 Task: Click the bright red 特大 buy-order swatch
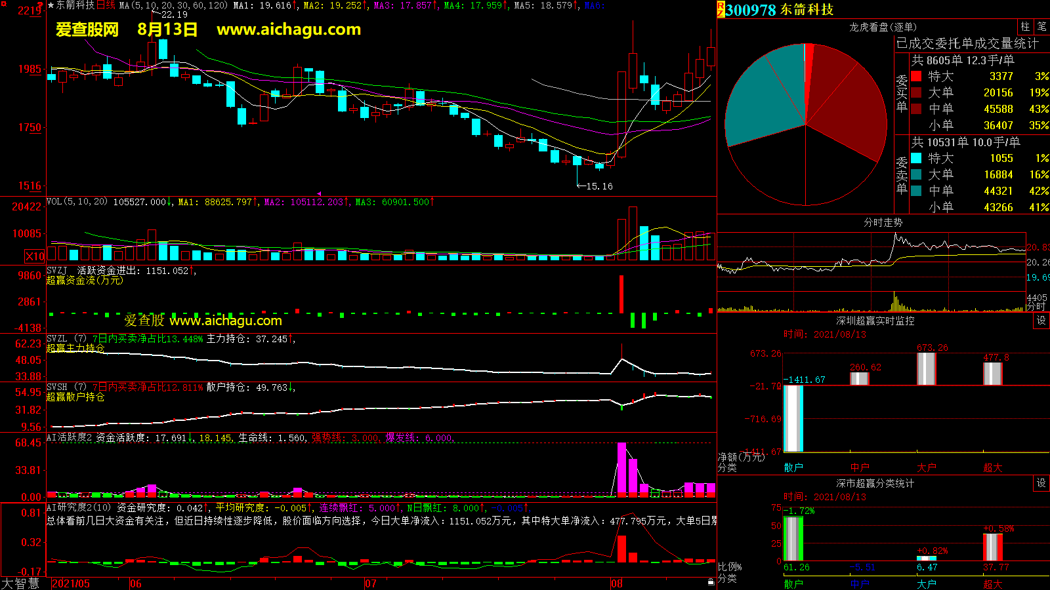tap(916, 77)
